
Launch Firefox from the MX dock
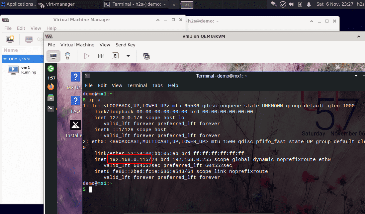pyautogui.click(x=51, y=86)
